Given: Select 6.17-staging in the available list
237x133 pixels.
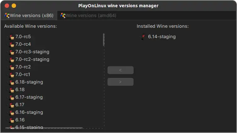Looking at the screenshot, I should (x=29, y=97).
